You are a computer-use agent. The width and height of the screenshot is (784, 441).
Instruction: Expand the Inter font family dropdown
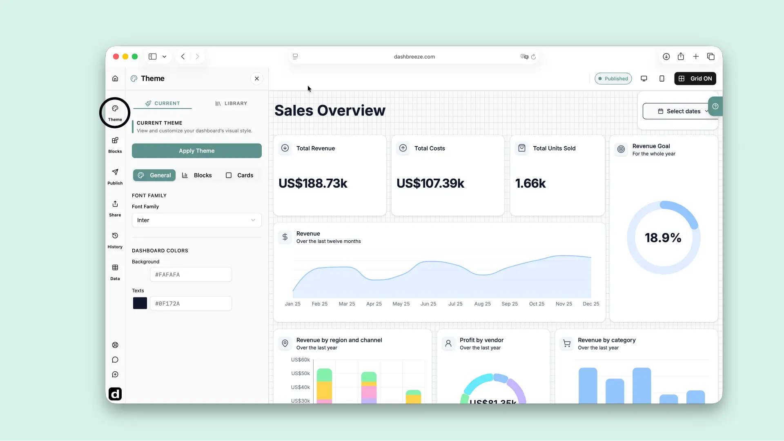coord(196,220)
